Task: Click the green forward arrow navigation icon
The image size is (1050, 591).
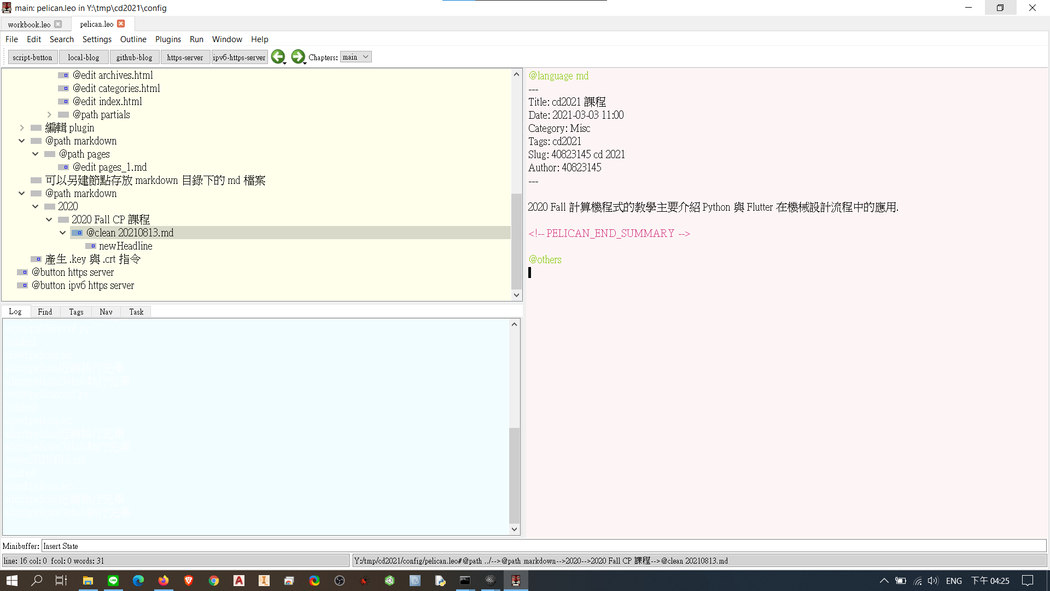Action: (297, 56)
